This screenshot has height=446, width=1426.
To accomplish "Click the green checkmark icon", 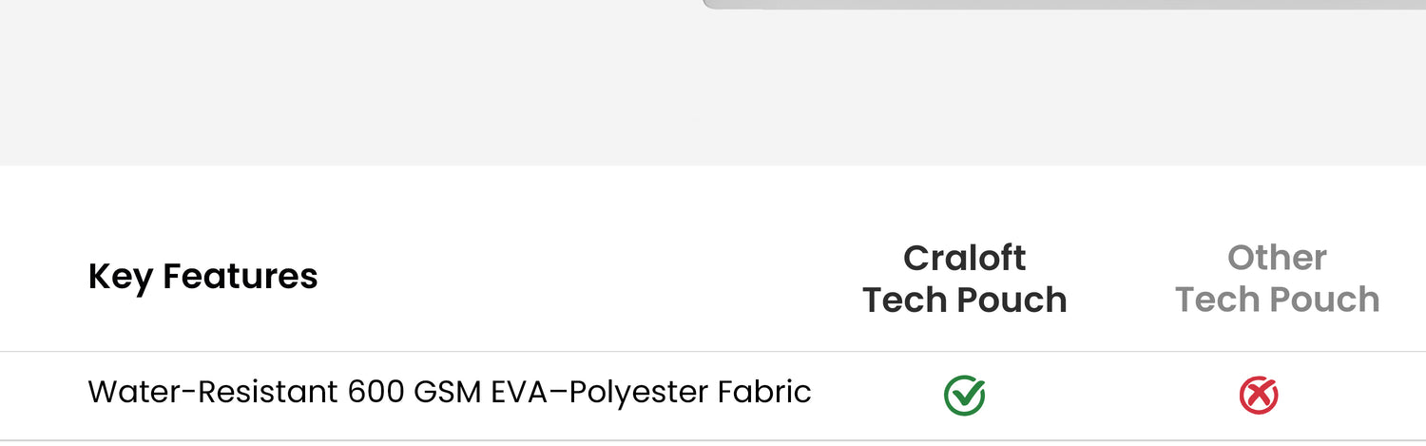I will pos(964,396).
